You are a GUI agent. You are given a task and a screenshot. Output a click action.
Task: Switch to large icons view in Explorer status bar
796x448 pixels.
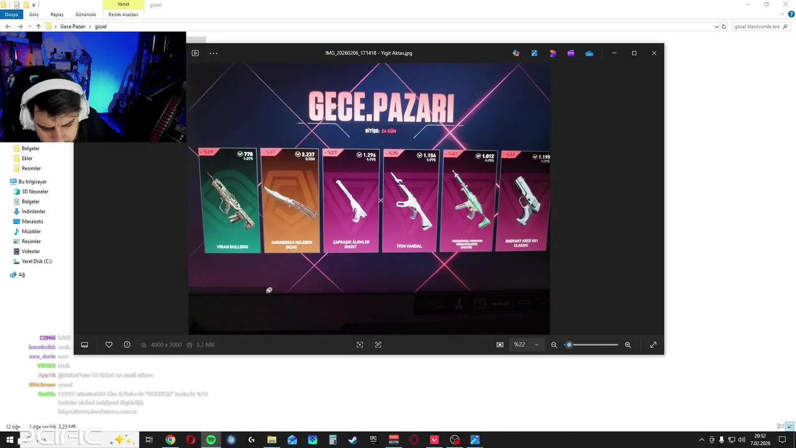pyautogui.click(x=790, y=426)
